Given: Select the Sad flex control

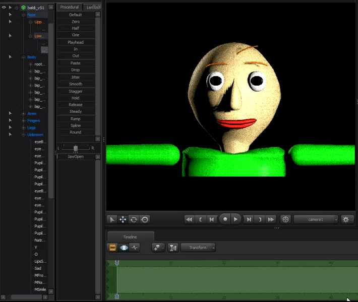Looking at the screenshot, I should pos(38,268).
